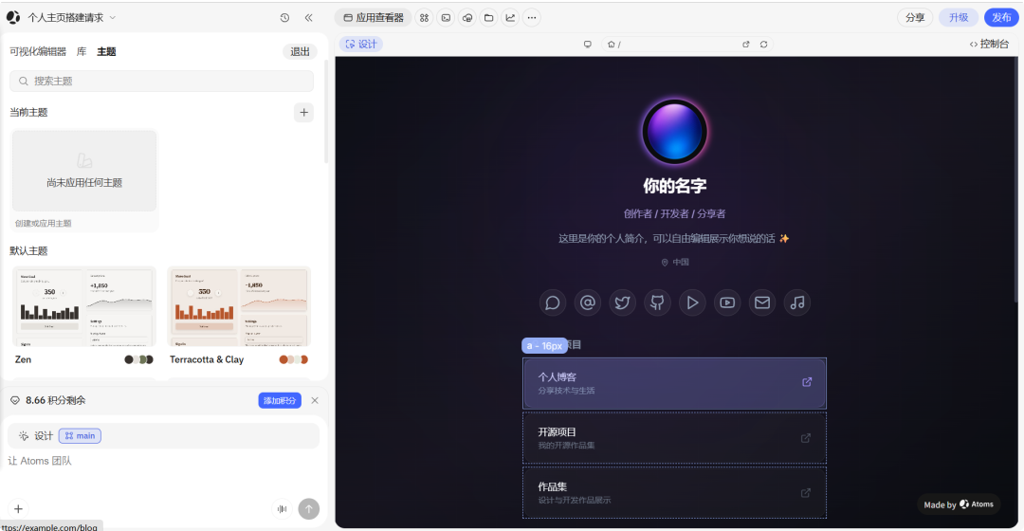The height and width of the screenshot is (531, 1024).
Task: Click external link icon on 开源项目
Action: pyautogui.click(x=806, y=438)
